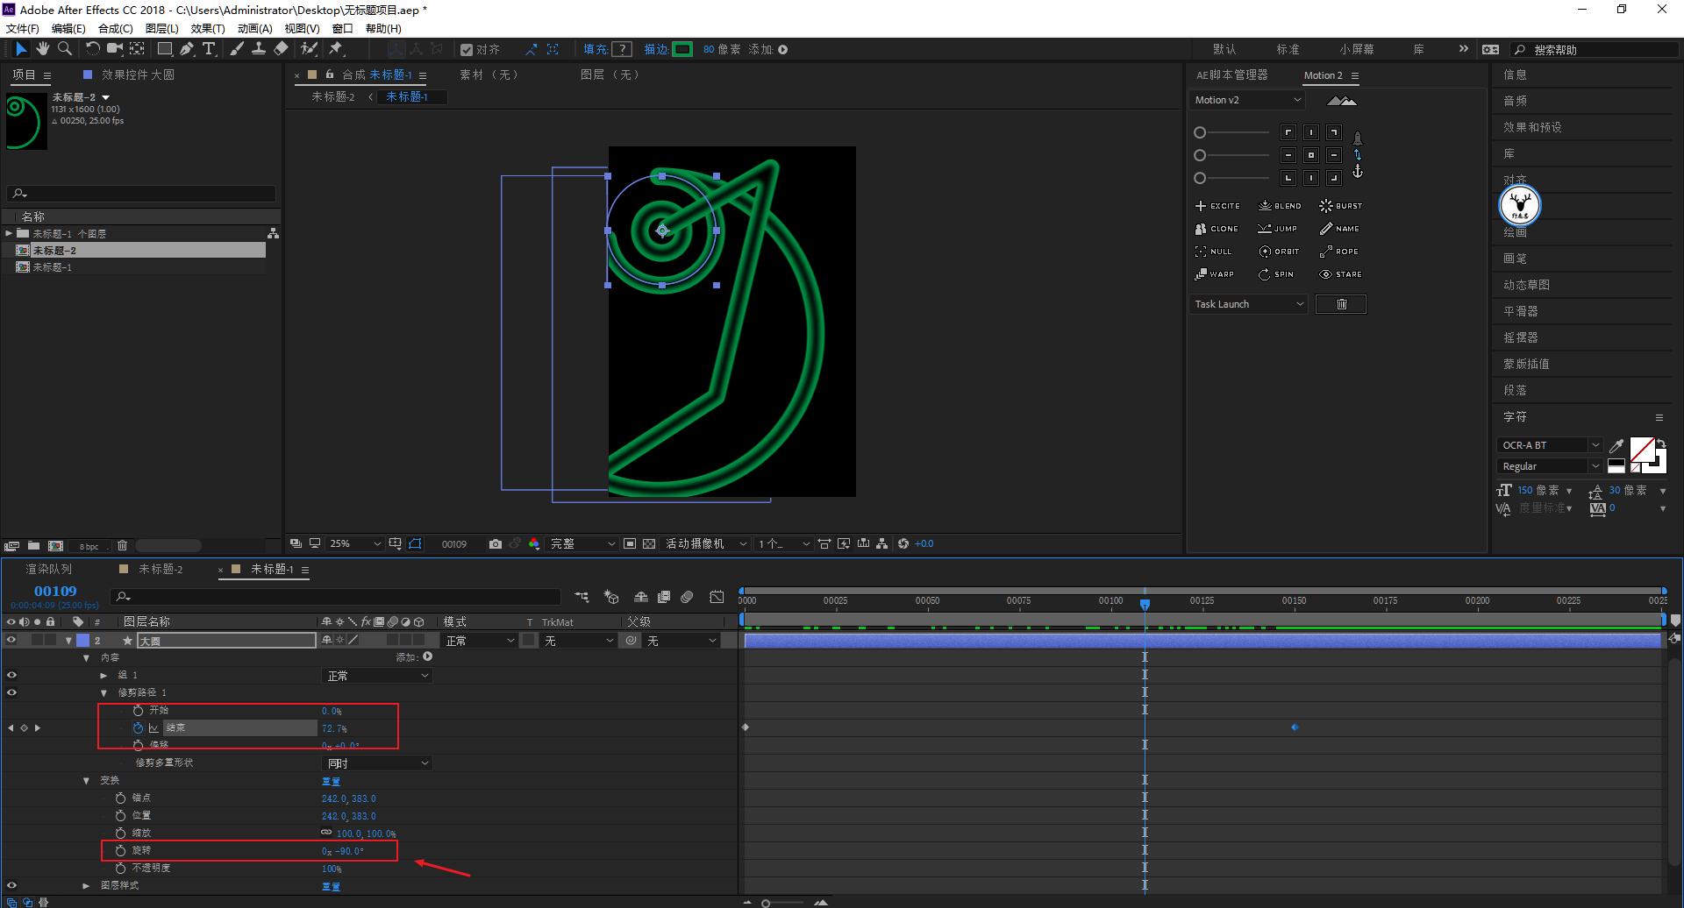Select the Hand tool
The width and height of the screenshot is (1684, 908).
[x=42, y=49]
